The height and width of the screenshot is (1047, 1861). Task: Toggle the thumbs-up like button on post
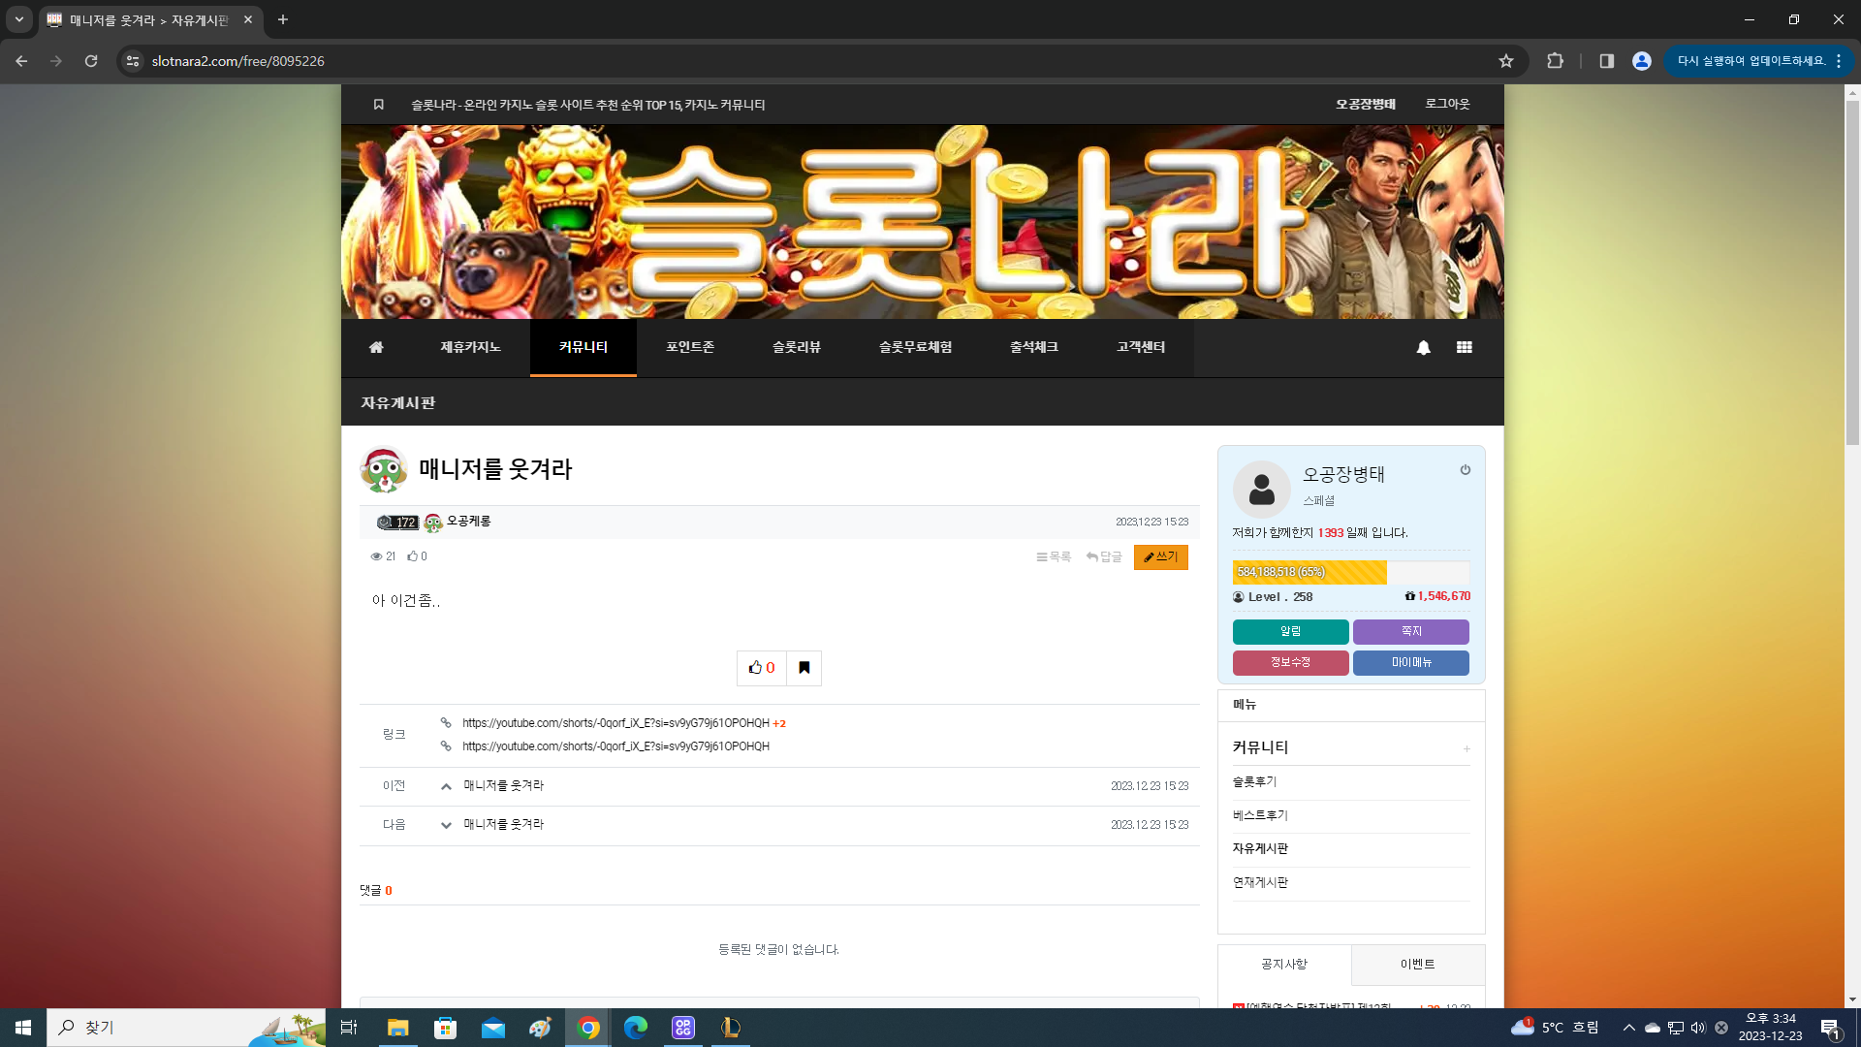[762, 668]
